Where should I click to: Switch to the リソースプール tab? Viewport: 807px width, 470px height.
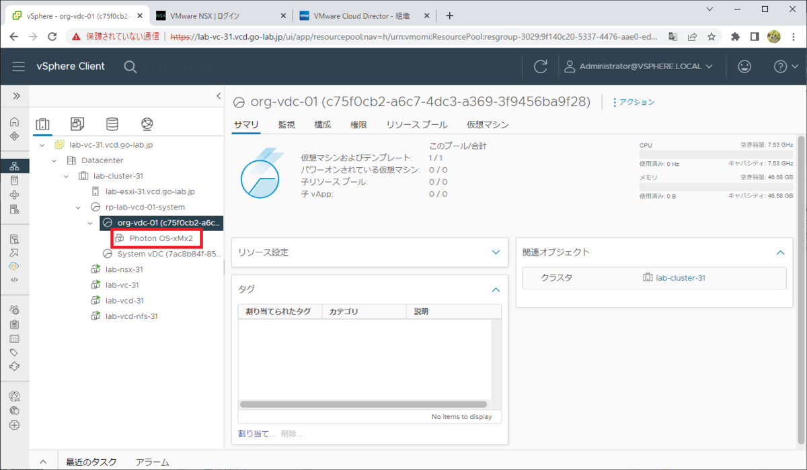click(417, 124)
